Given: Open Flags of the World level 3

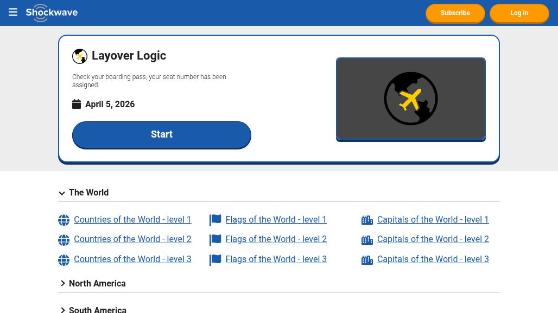Looking at the screenshot, I should 276,259.
